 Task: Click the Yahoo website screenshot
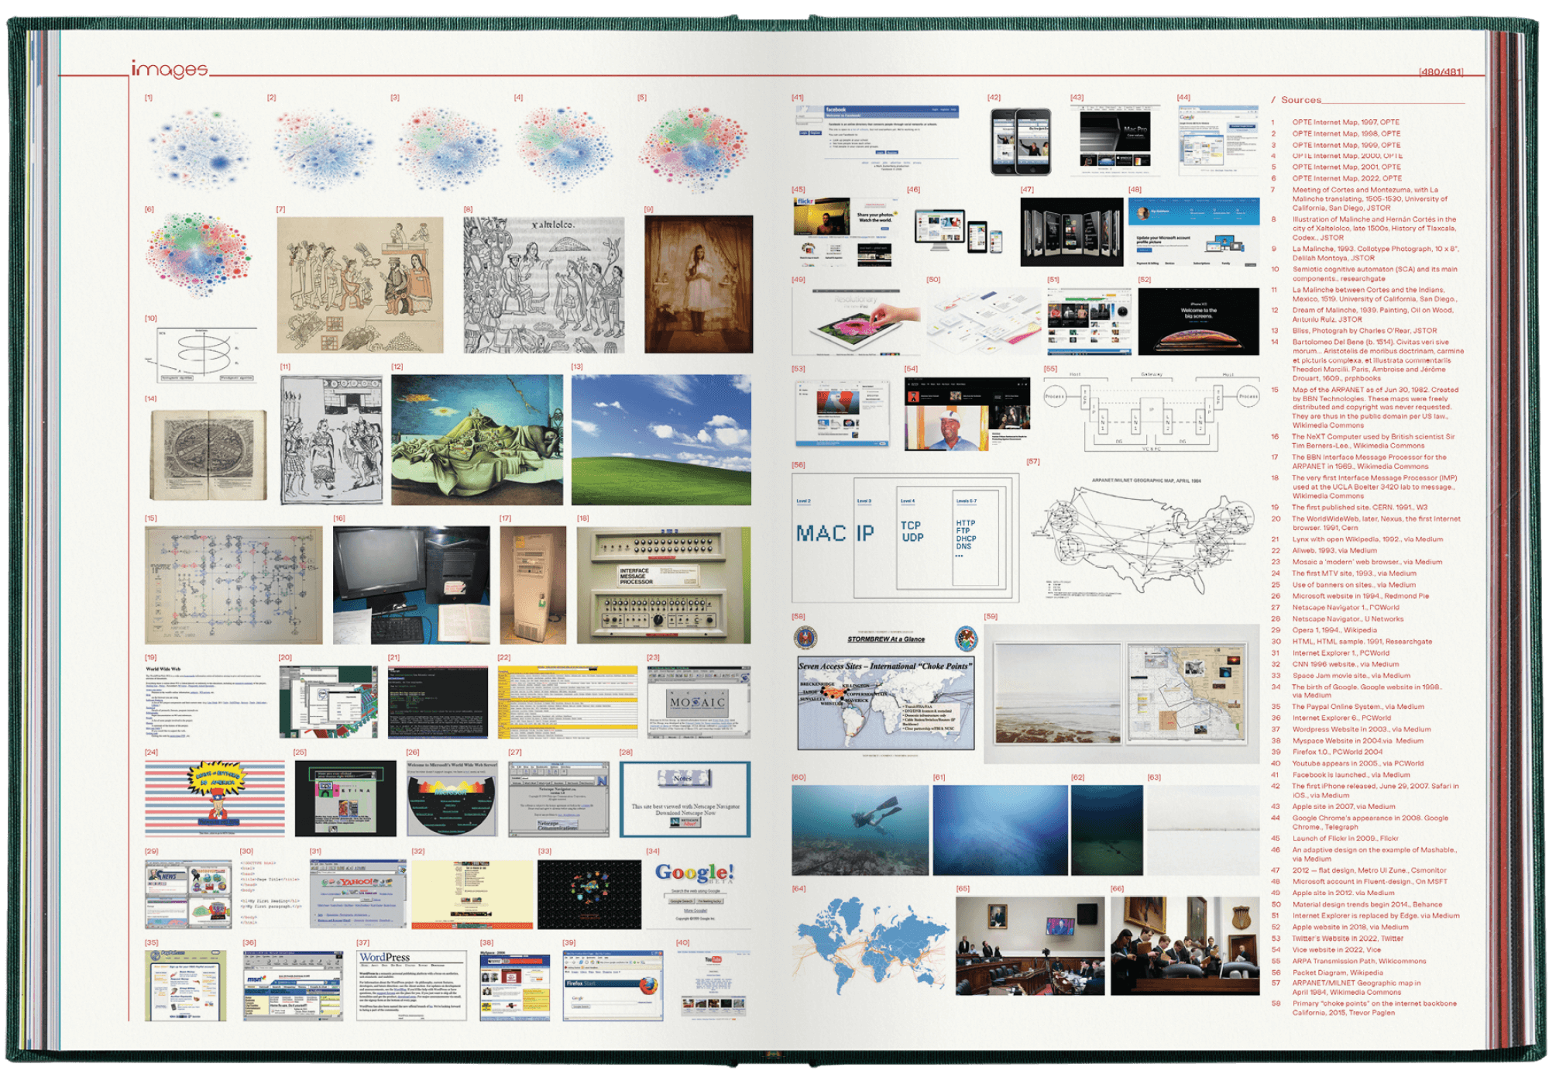pos(358,893)
